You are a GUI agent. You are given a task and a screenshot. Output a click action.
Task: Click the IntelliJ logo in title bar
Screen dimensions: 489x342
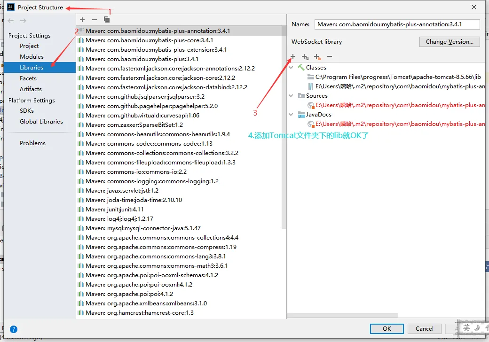pos(11,7)
